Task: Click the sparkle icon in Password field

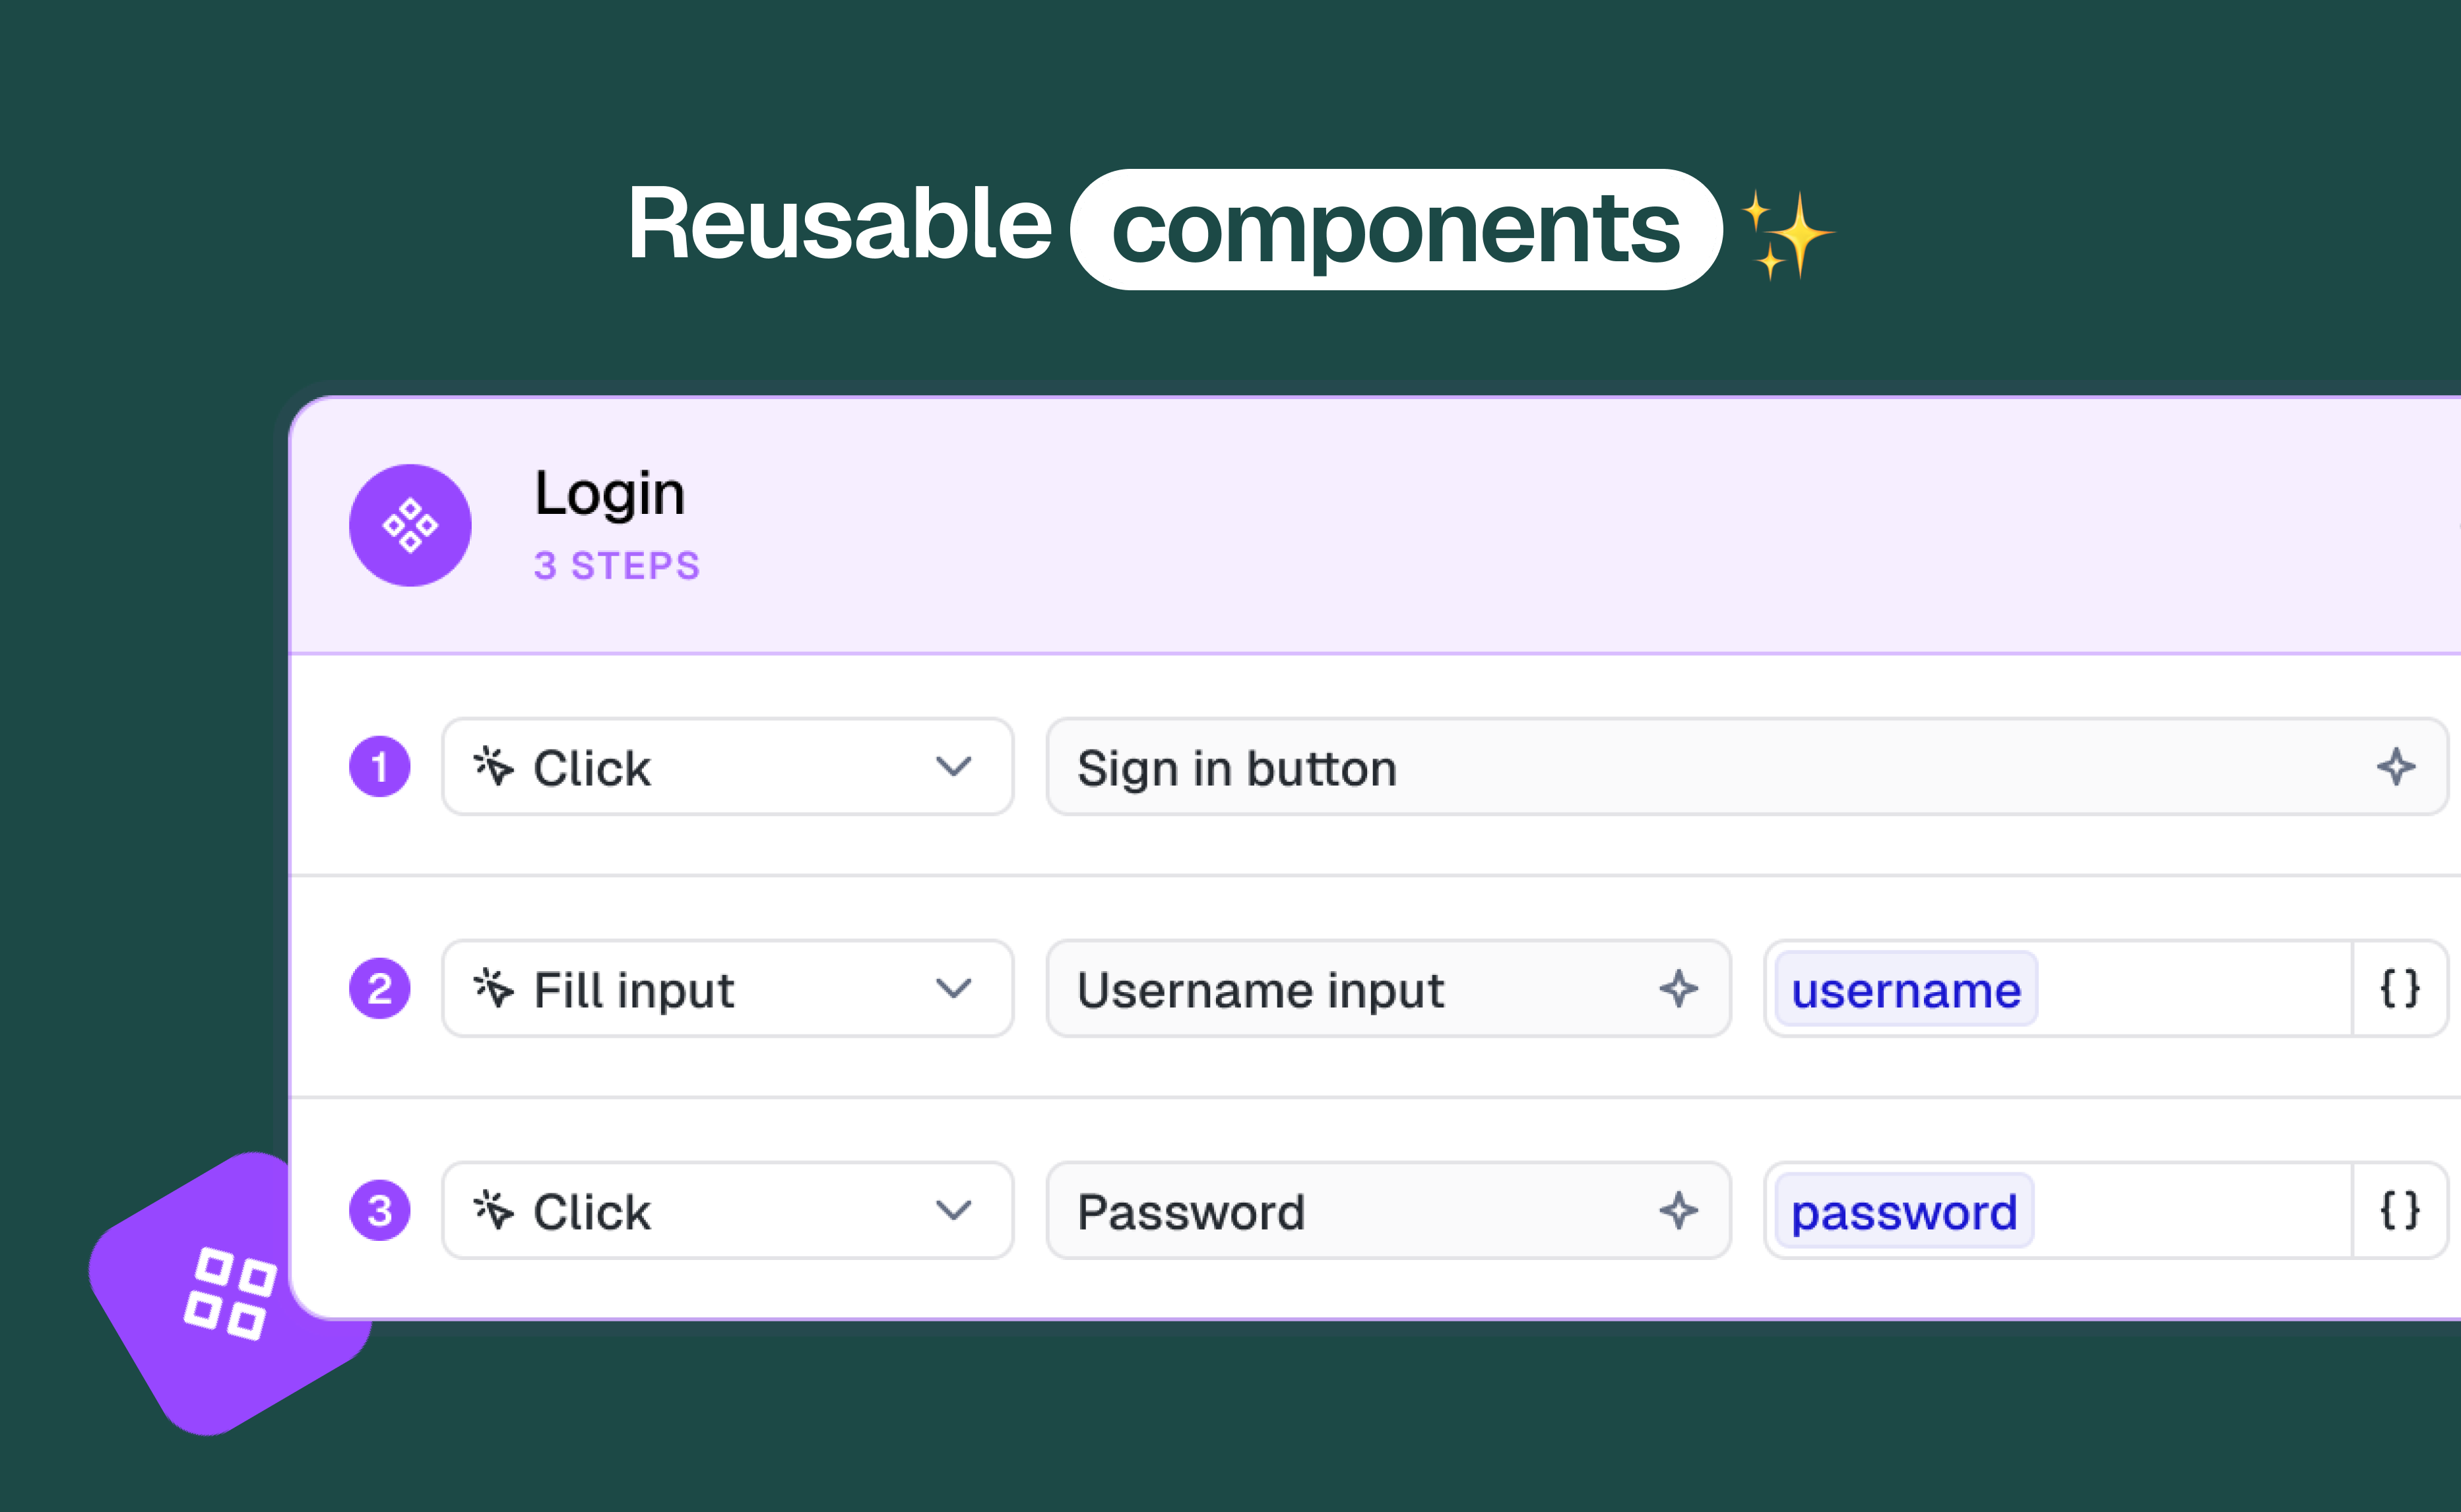Action: click(1678, 1211)
